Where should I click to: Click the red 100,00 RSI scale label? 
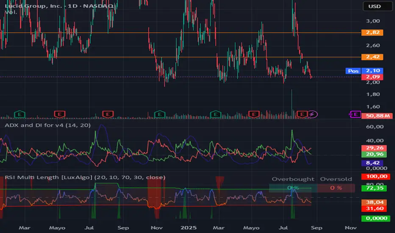376,176
